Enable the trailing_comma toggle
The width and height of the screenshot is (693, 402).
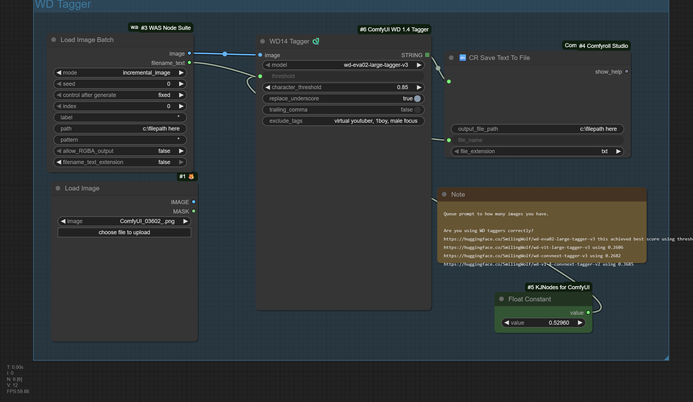tap(417, 110)
